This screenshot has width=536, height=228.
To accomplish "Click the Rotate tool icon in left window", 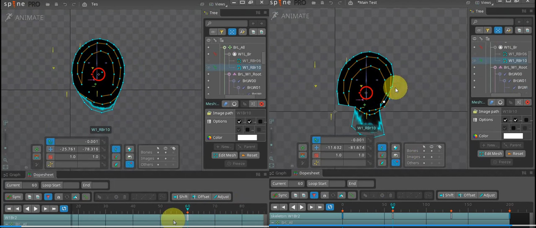I will pos(50,141).
